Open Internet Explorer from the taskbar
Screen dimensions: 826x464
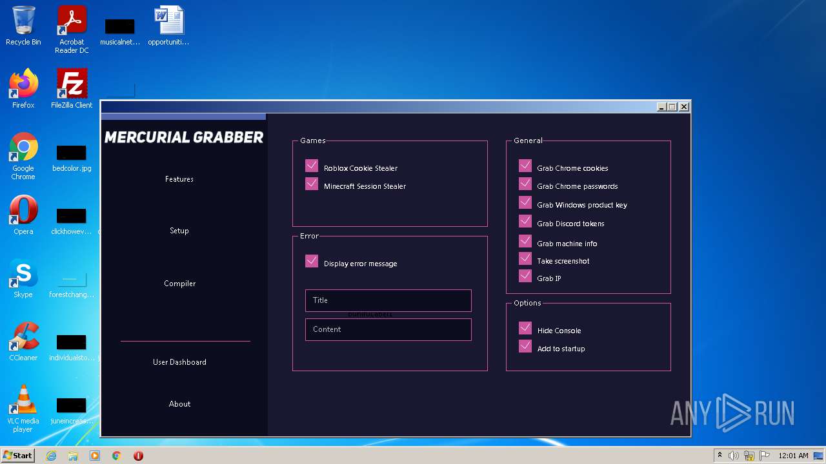pos(52,456)
